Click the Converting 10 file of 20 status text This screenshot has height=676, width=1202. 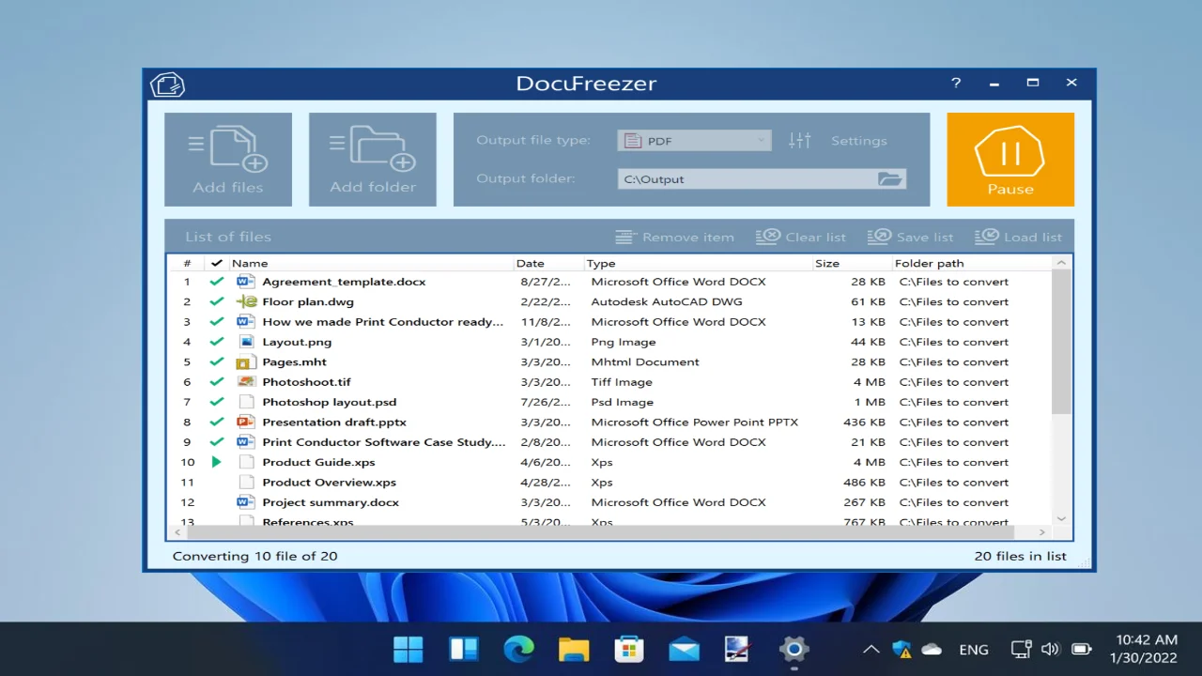coord(254,556)
